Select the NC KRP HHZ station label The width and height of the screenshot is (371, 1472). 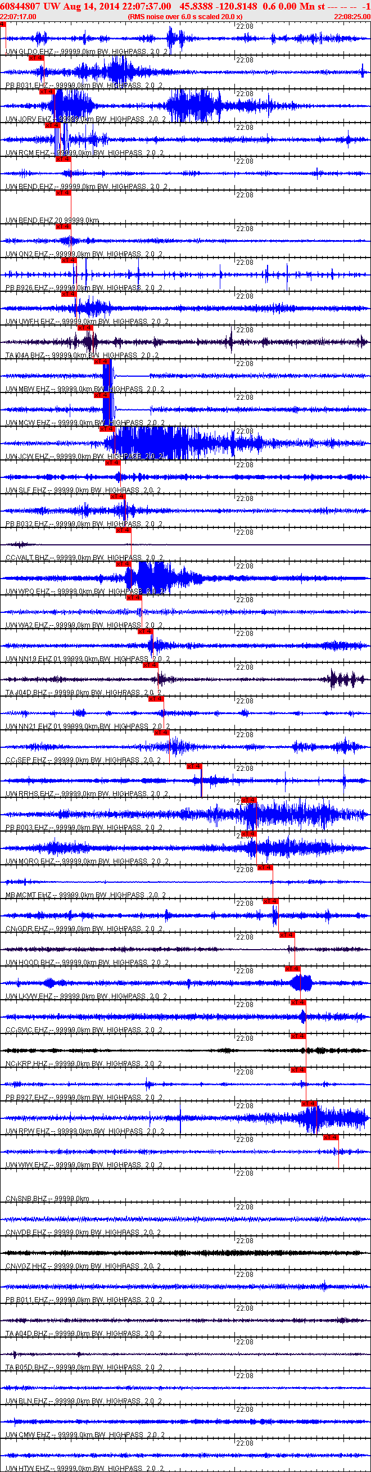tap(83, 1063)
